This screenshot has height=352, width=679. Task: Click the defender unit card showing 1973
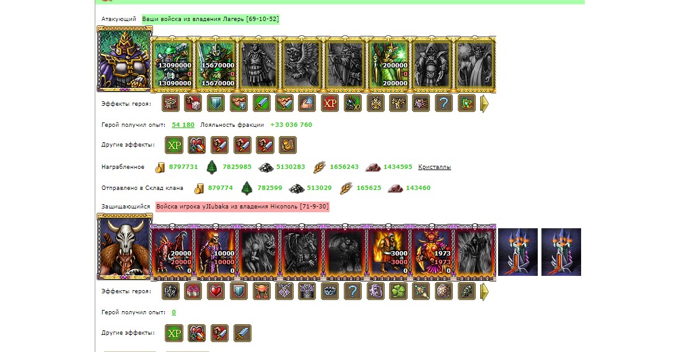coord(432,252)
